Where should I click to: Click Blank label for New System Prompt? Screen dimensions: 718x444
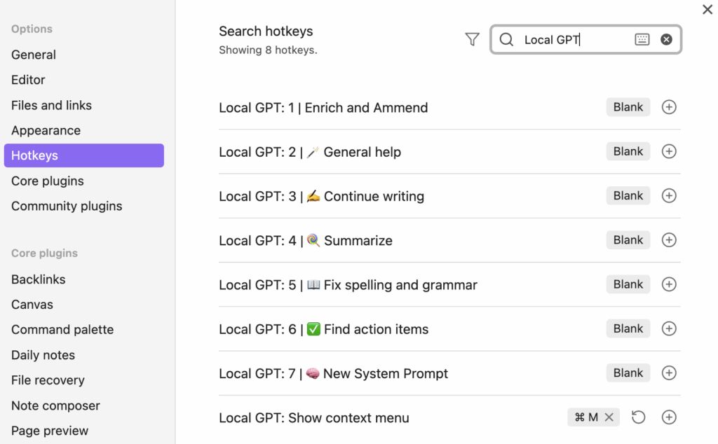pyautogui.click(x=628, y=373)
